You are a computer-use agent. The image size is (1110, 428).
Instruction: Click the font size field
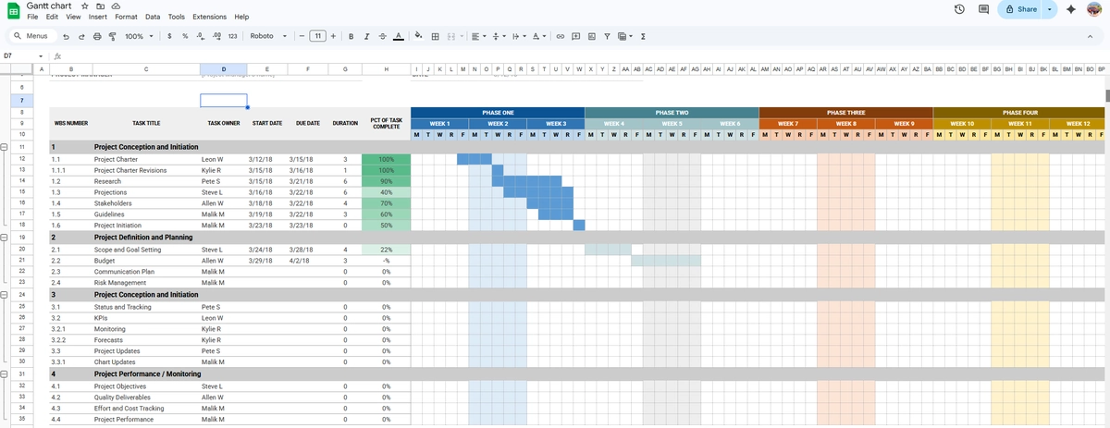[x=317, y=36]
